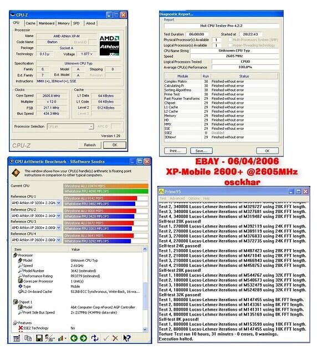Open the Advanced menu in Prime95
The height and width of the screenshot is (355, 317).
[177, 199]
